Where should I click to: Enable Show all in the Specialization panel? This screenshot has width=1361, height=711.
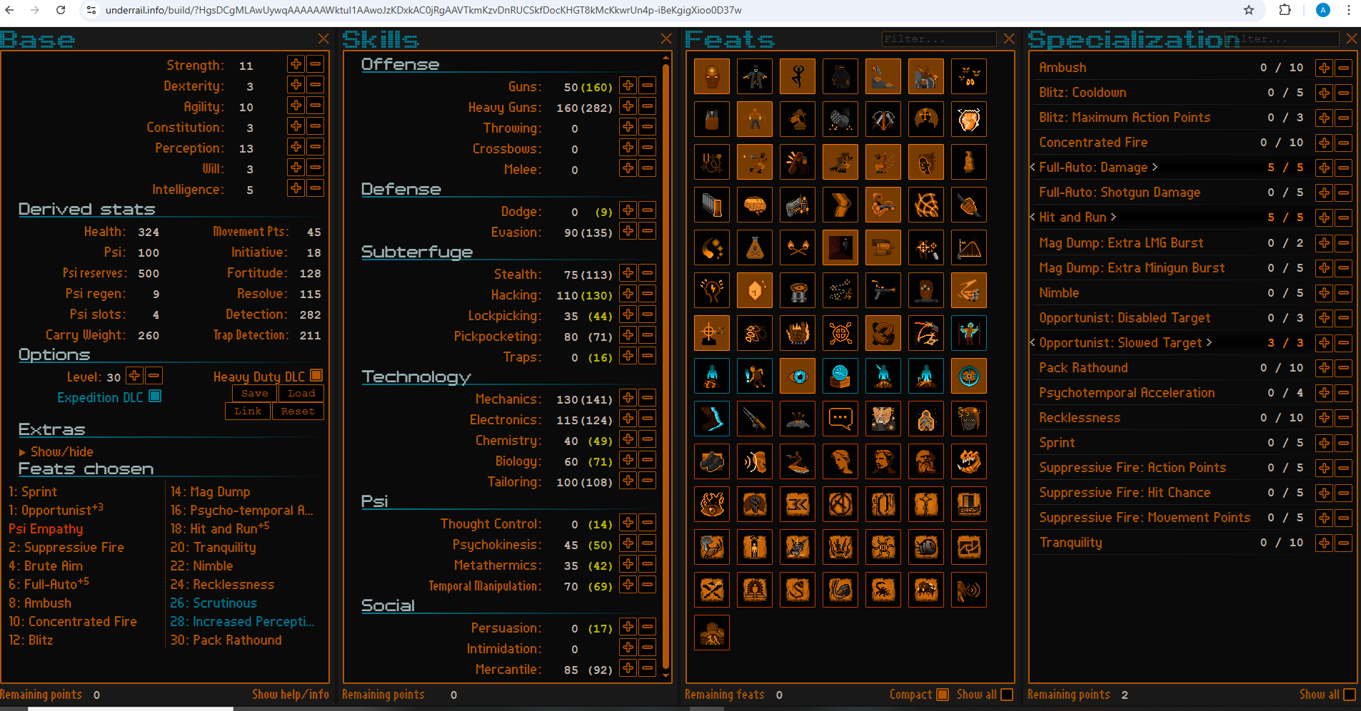(1350, 694)
